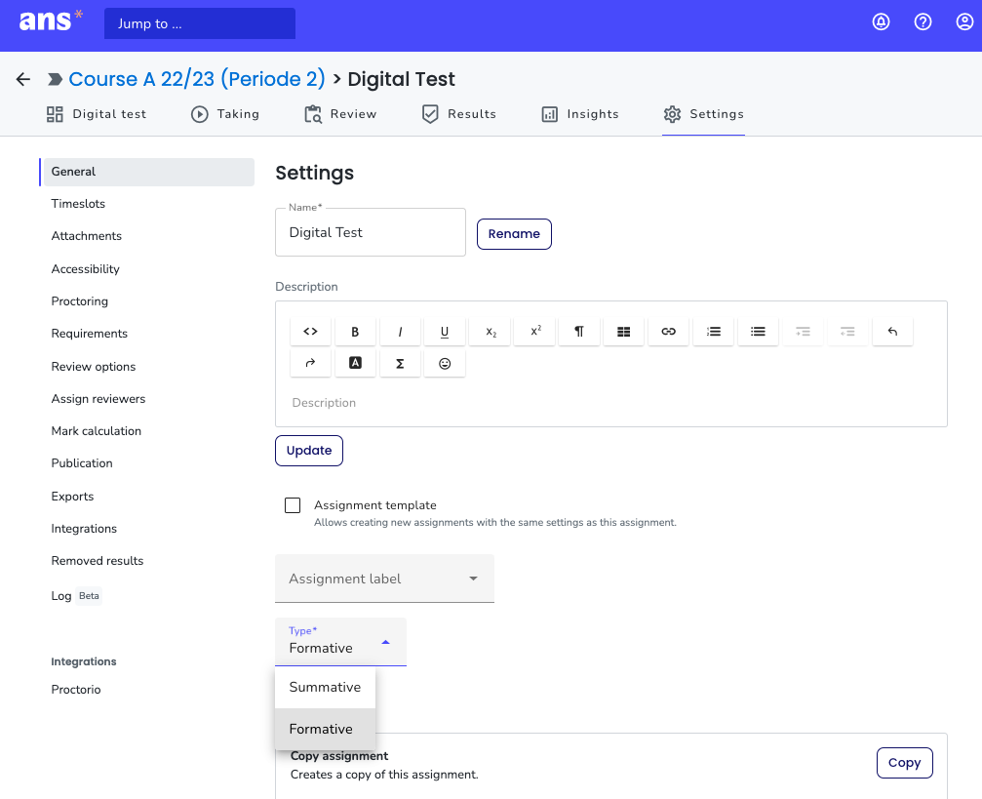This screenshot has height=799, width=982.
Task: Go back with the left arrow
Action: click(23, 79)
